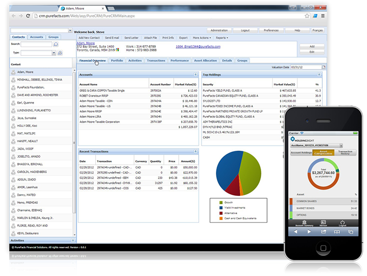Click the Adam, Moore name link

(86, 43)
